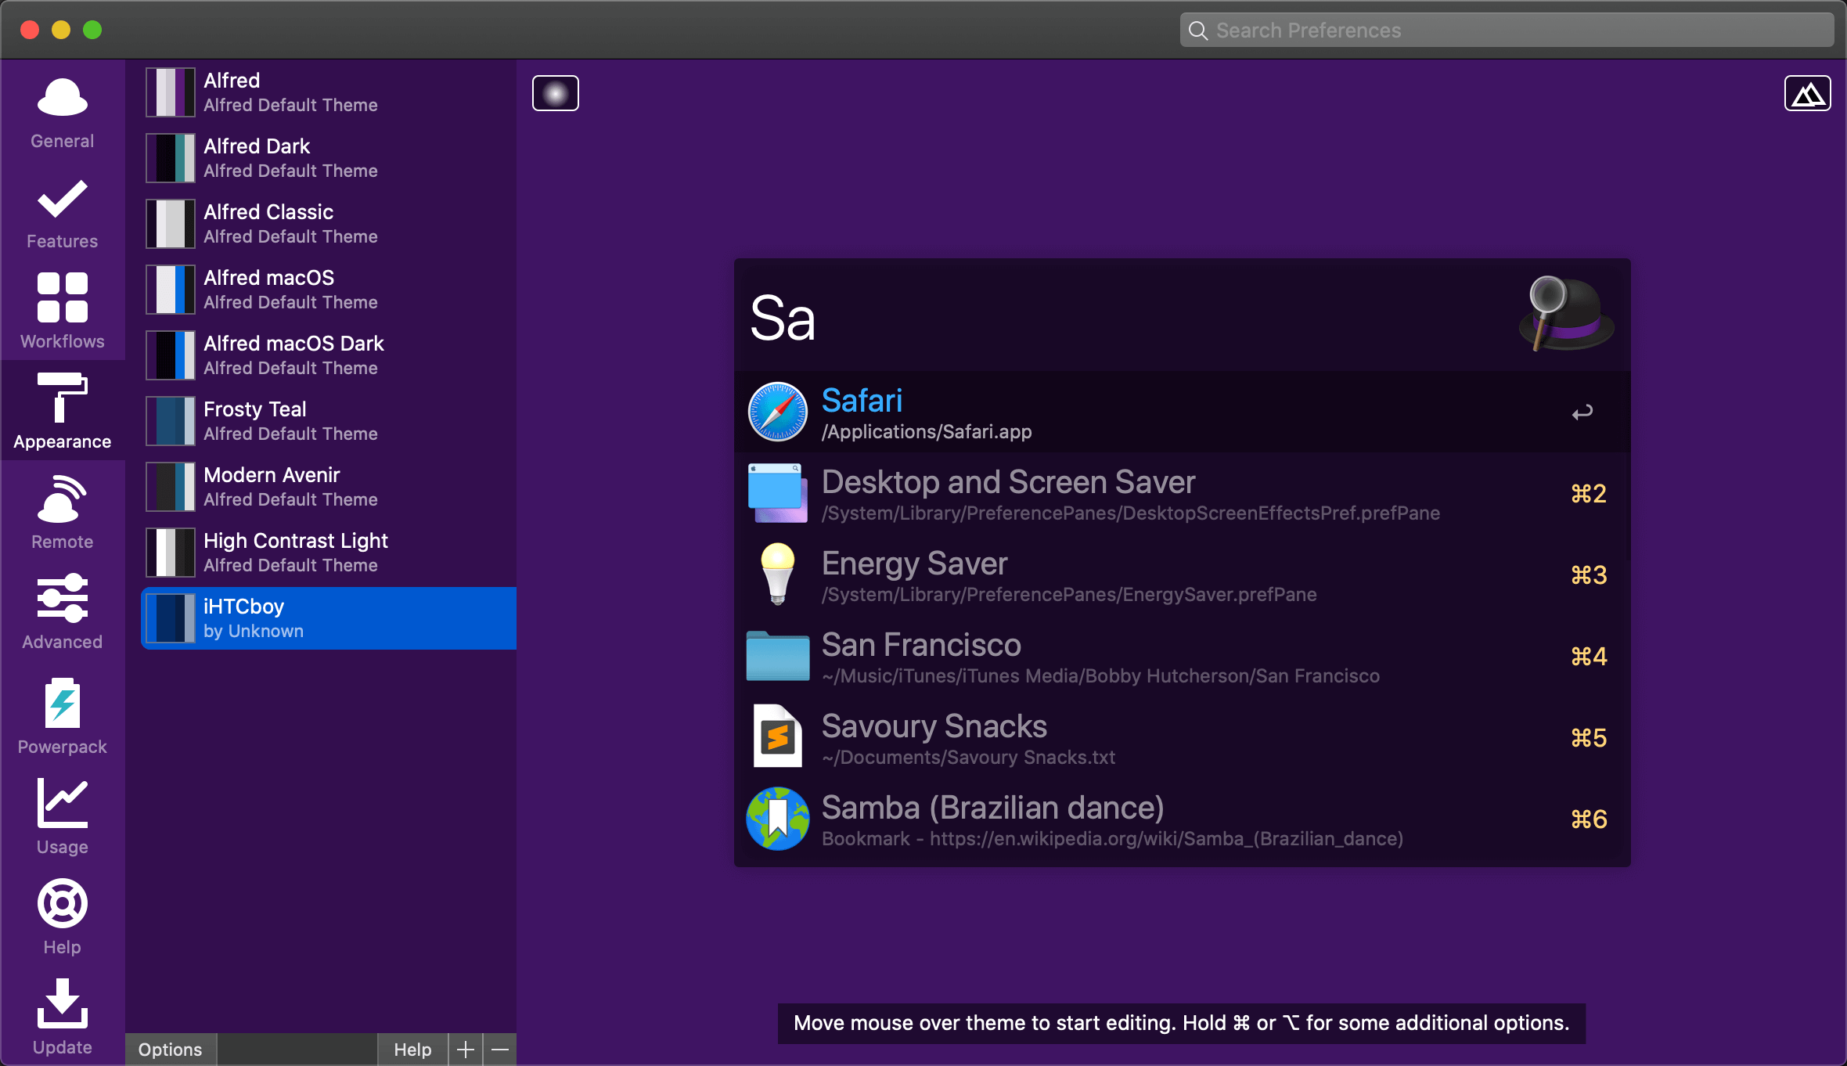1847x1066 pixels.
Task: Select the Frosty Teal theme
Action: 329,421
